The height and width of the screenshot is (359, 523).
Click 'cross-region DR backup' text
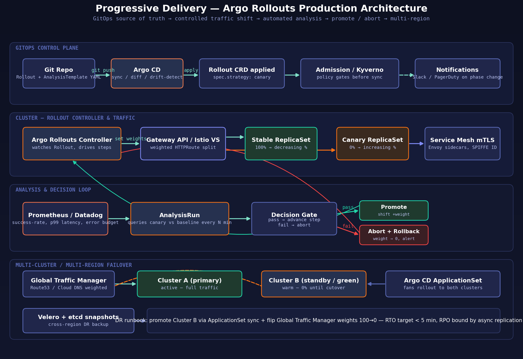coord(78,324)
